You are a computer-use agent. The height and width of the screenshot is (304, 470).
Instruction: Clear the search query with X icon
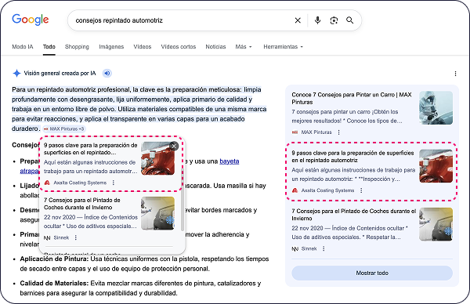(298, 20)
